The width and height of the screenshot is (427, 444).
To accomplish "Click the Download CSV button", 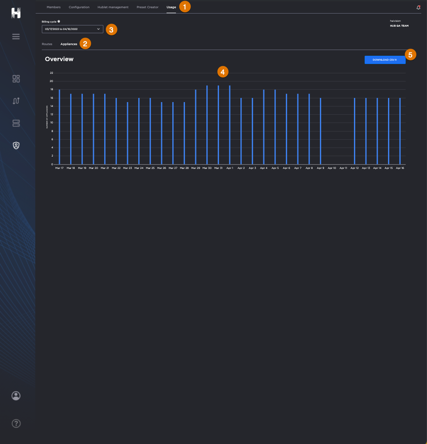I will (385, 60).
